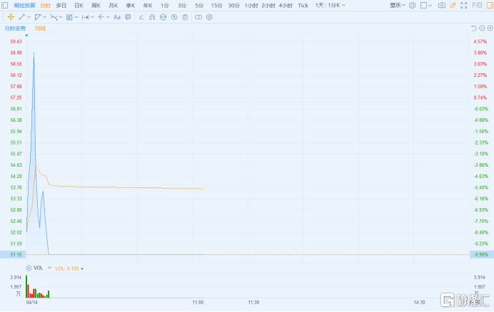Click the VOL: 0.130 value readout
Image resolution: width=494 pixels, height=312 pixels.
67,269
